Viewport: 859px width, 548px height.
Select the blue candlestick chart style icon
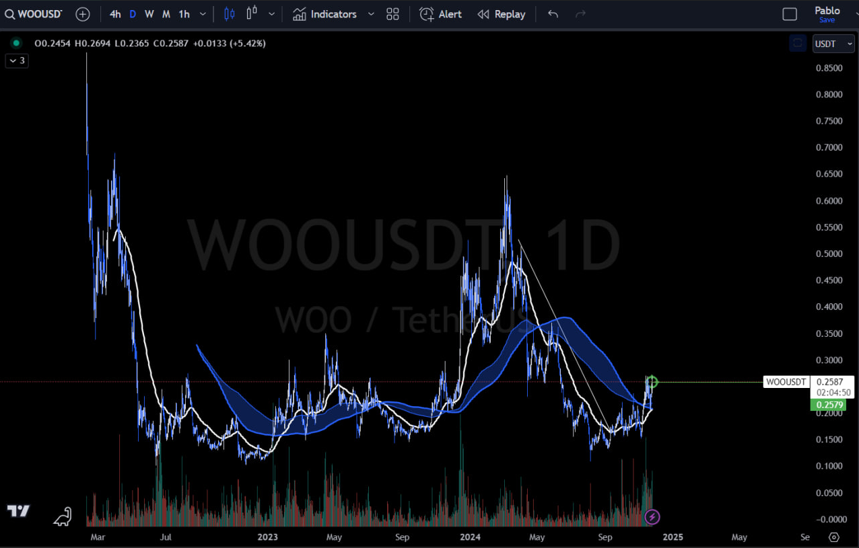[230, 13]
